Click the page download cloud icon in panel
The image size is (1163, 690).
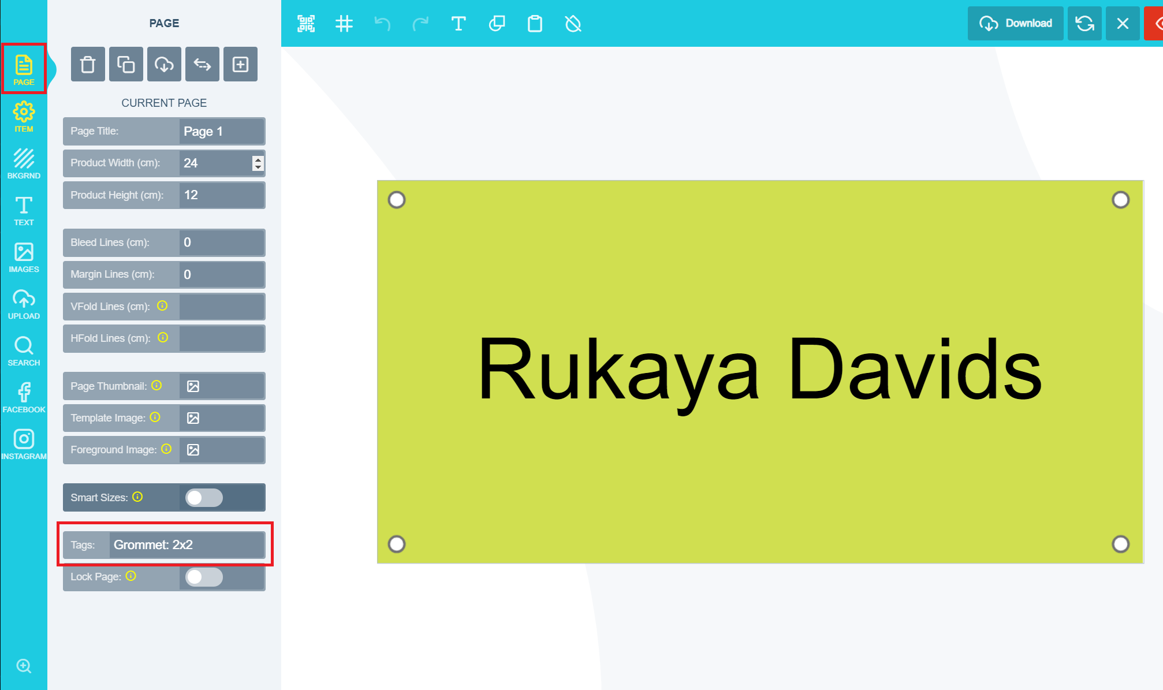click(x=164, y=64)
